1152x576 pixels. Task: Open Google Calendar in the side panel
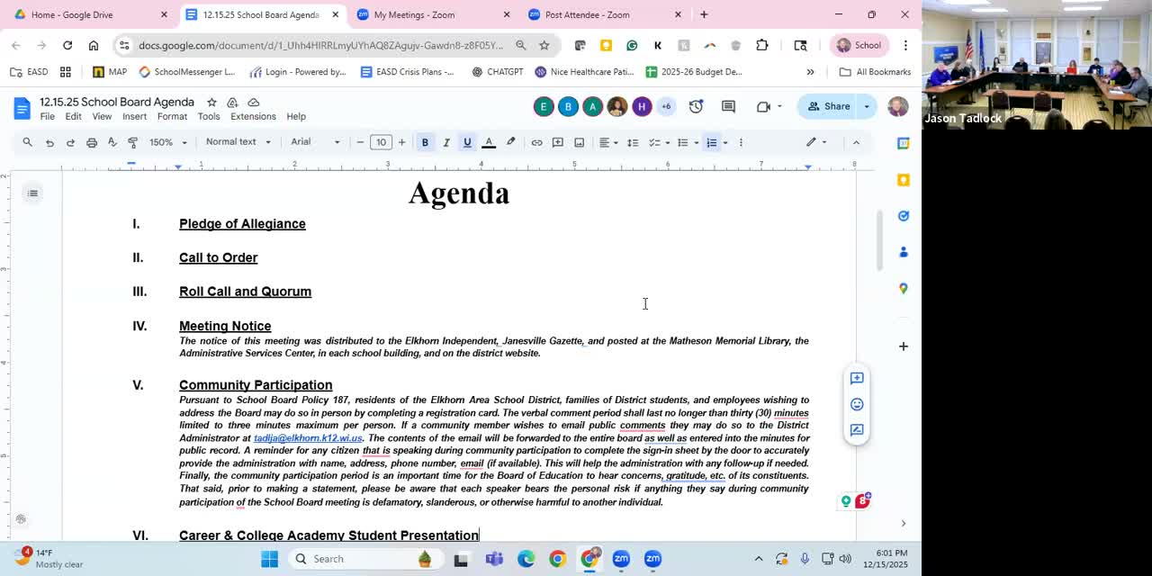904,143
